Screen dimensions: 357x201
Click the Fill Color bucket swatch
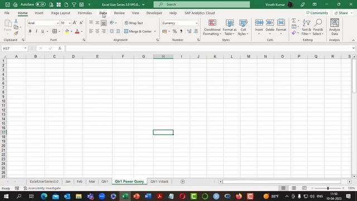tap(67, 31)
